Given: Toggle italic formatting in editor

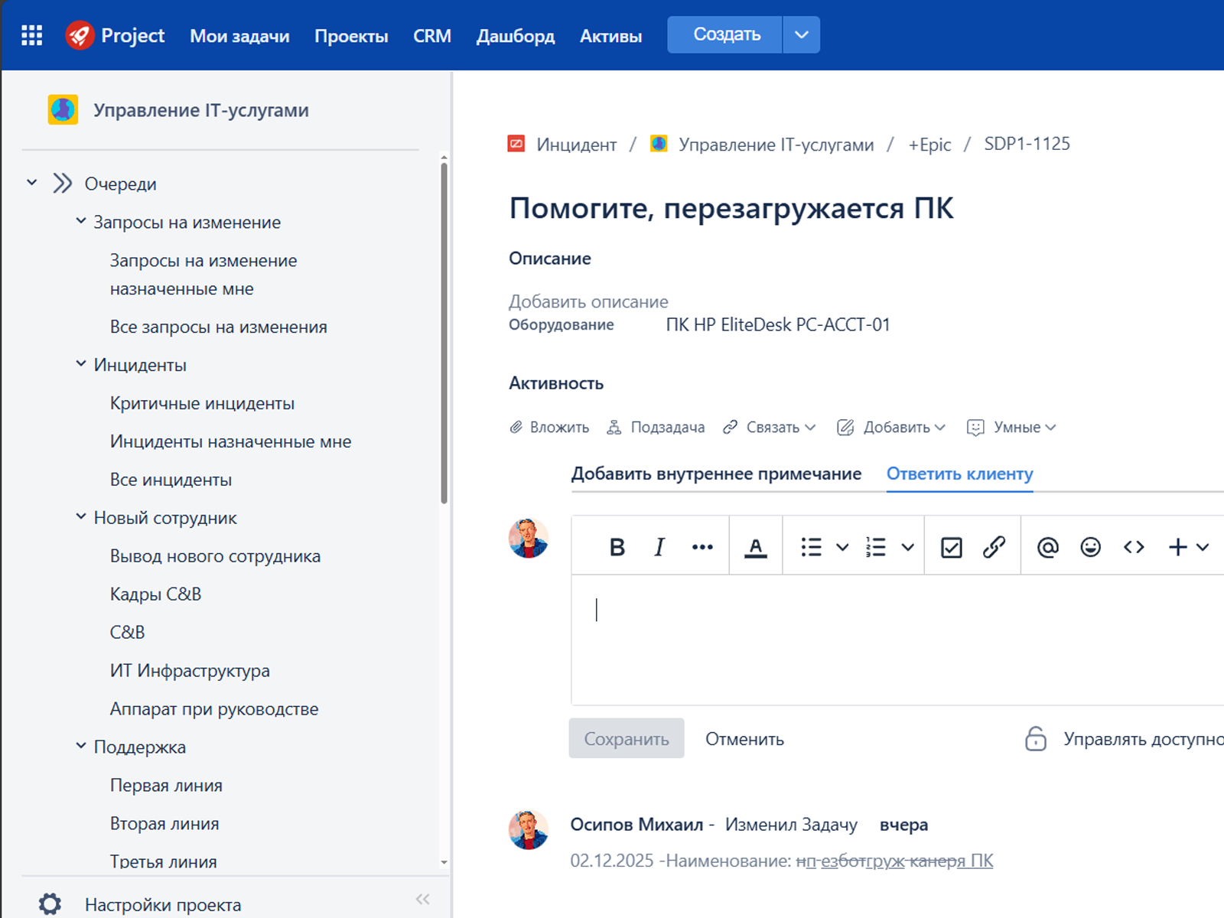Looking at the screenshot, I should pos(659,547).
